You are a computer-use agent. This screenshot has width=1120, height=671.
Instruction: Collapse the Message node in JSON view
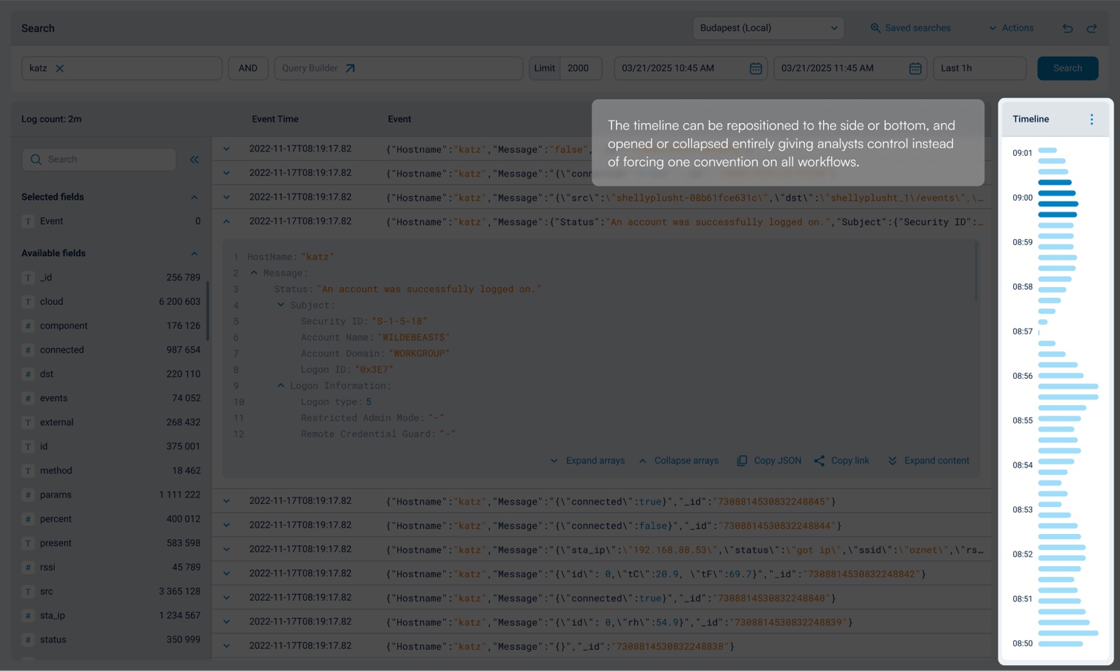(254, 273)
